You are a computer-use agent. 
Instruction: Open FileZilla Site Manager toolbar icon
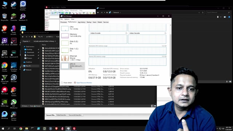(47, 13)
